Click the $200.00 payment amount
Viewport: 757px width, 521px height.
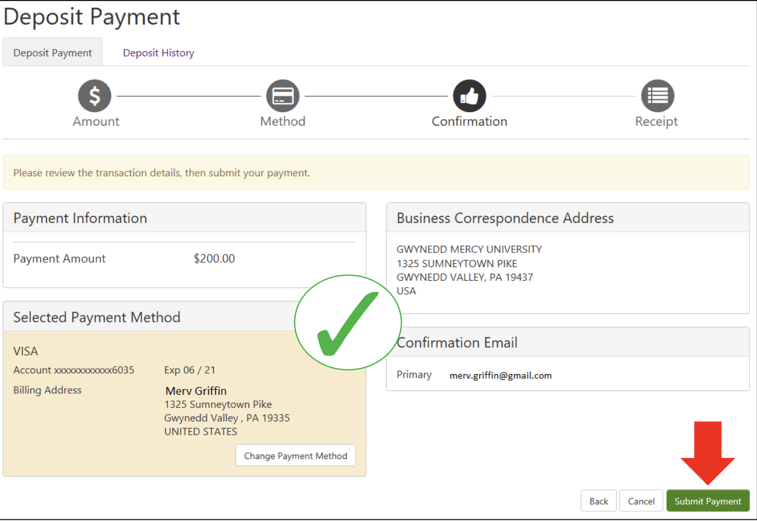pyautogui.click(x=214, y=259)
